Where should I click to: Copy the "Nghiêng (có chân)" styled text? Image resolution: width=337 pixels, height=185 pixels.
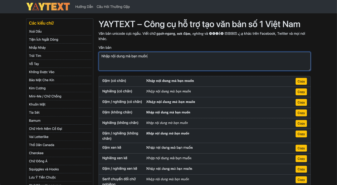point(301,92)
